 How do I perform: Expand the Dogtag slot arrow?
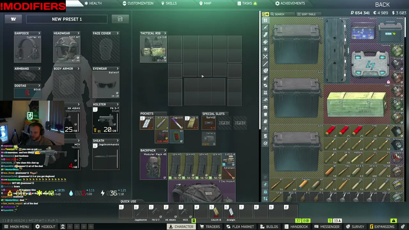(39, 86)
